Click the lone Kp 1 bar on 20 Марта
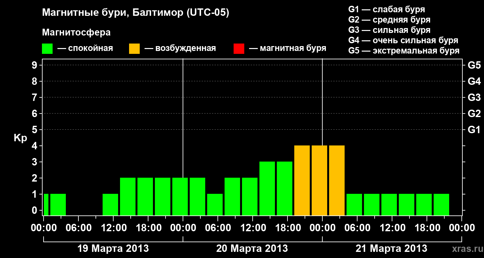This screenshot has height=258, width=484. 215,204
